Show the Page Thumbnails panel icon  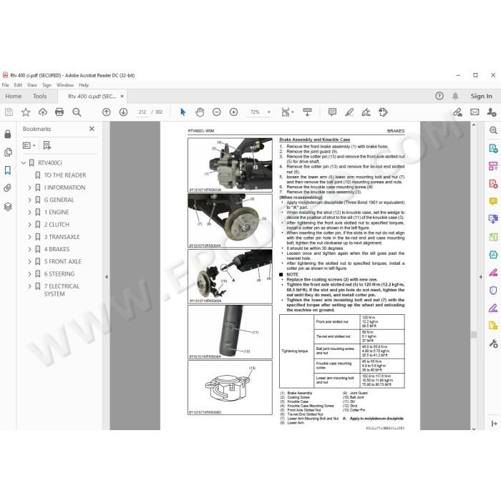pyautogui.click(x=8, y=152)
